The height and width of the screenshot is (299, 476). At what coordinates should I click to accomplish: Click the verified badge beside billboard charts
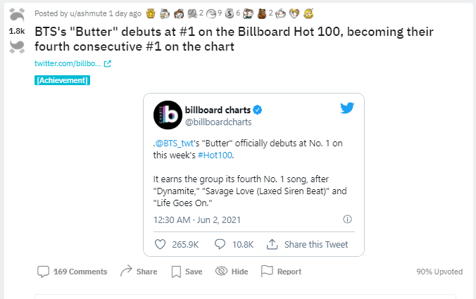(258, 110)
